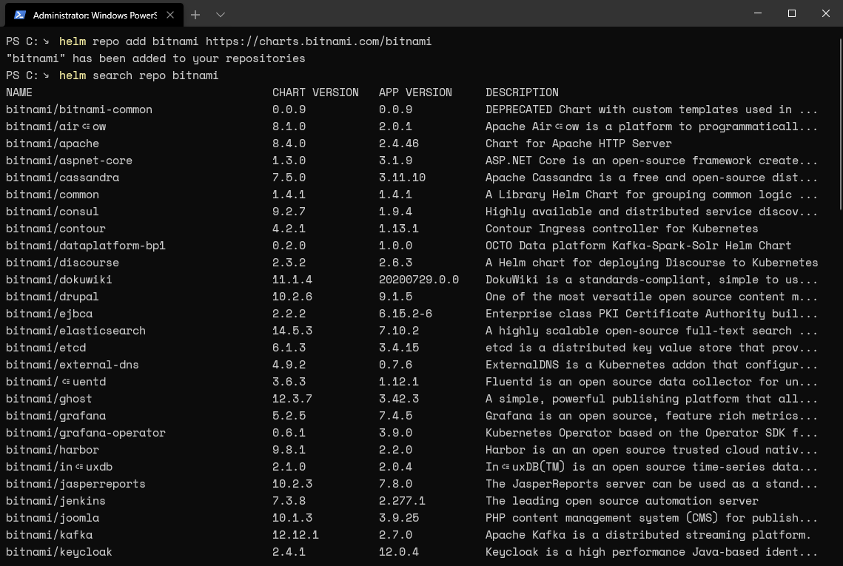843x566 pixels.
Task: Click the bitnami/dataplatform-bp1 row name
Action: [x=85, y=246]
